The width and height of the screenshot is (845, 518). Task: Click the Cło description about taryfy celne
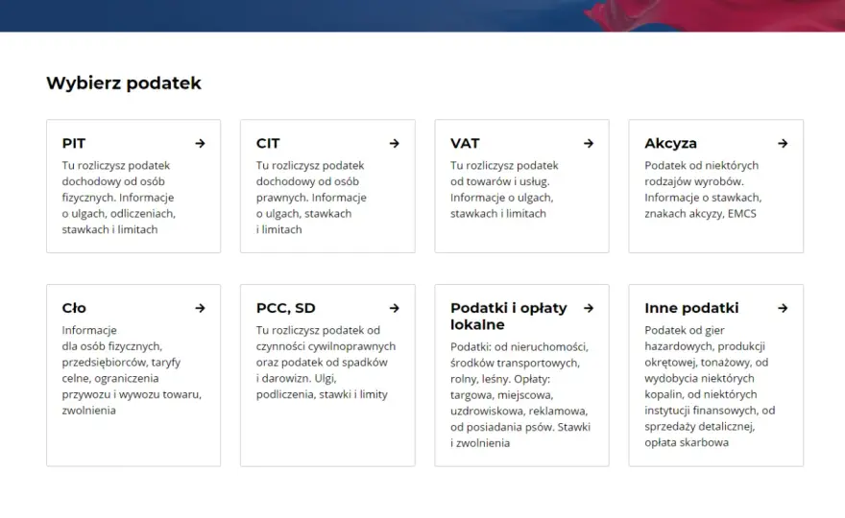point(132,370)
